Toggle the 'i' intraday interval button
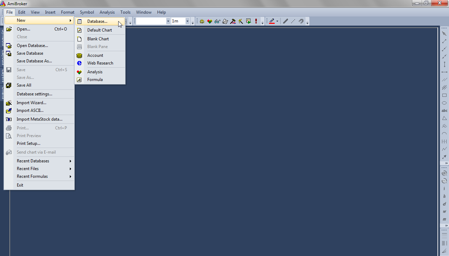This screenshot has width=449, height=256. coord(444,189)
